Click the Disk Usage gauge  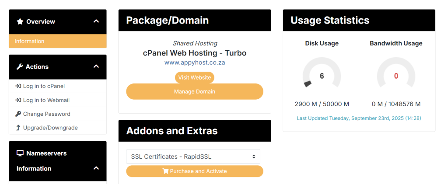322,75
